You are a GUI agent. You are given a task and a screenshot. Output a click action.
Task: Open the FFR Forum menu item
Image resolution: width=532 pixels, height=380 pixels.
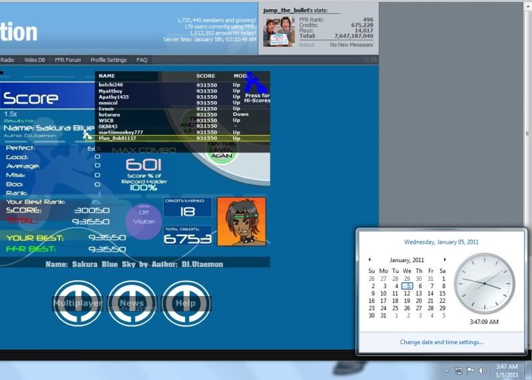tap(67, 60)
